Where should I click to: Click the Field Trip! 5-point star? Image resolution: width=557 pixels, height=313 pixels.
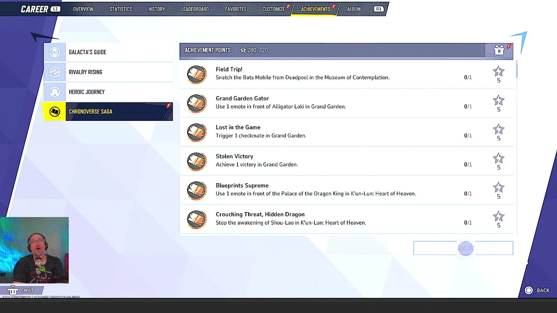pos(499,72)
